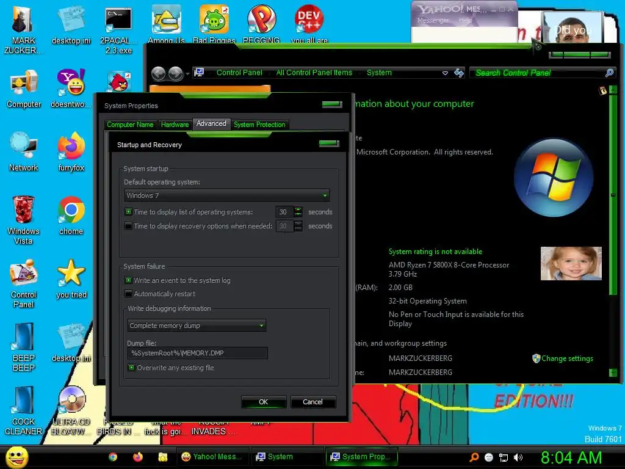Enable the Automatically restart checkbox
Viewport: 625px width, 469px height.
point(128,294)
